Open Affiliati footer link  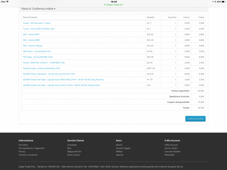point(119,151)
